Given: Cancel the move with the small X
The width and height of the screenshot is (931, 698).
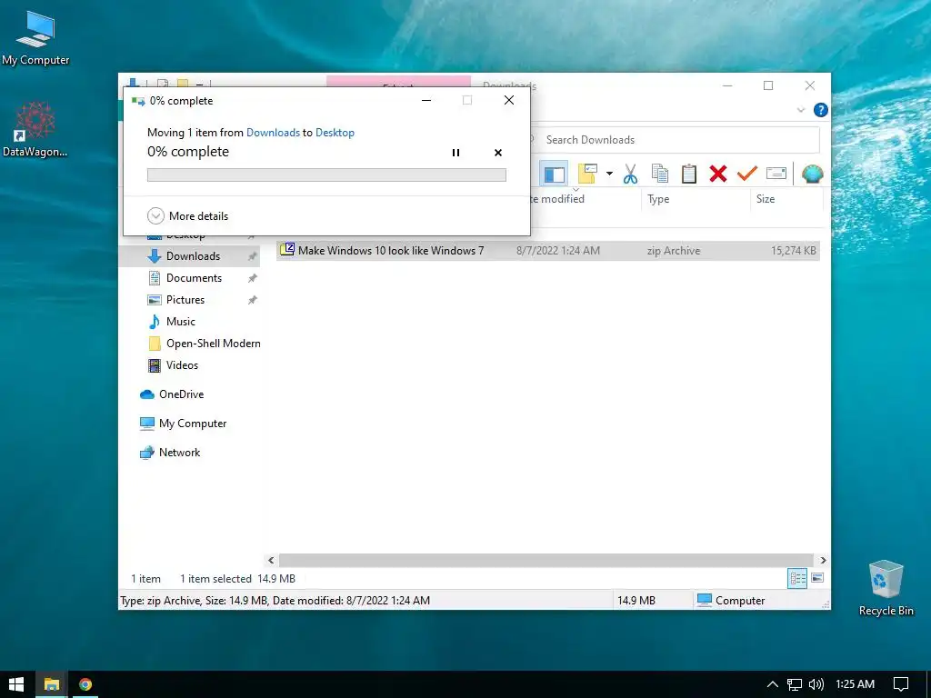Looking at the screenshot, I should click(x=498, y=153).
